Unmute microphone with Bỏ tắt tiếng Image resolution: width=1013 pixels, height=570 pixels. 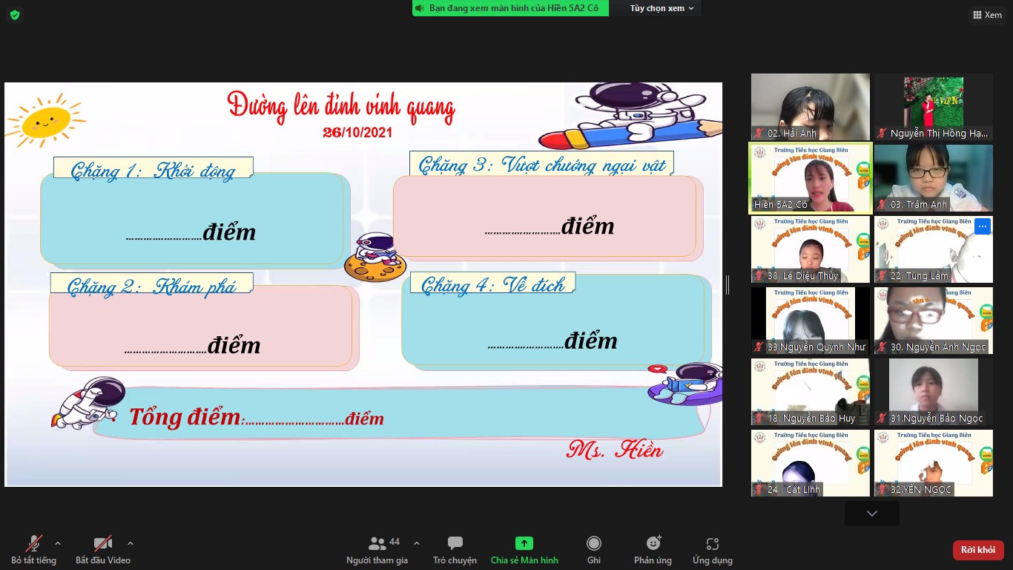[34, 544]
